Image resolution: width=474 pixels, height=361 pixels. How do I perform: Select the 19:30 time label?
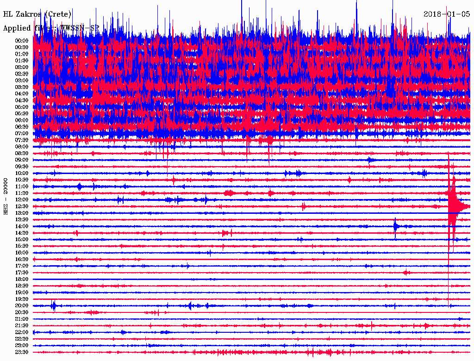[22, 299]
